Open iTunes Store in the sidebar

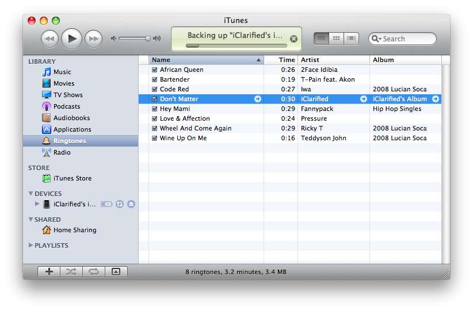(x=72, y=178)
